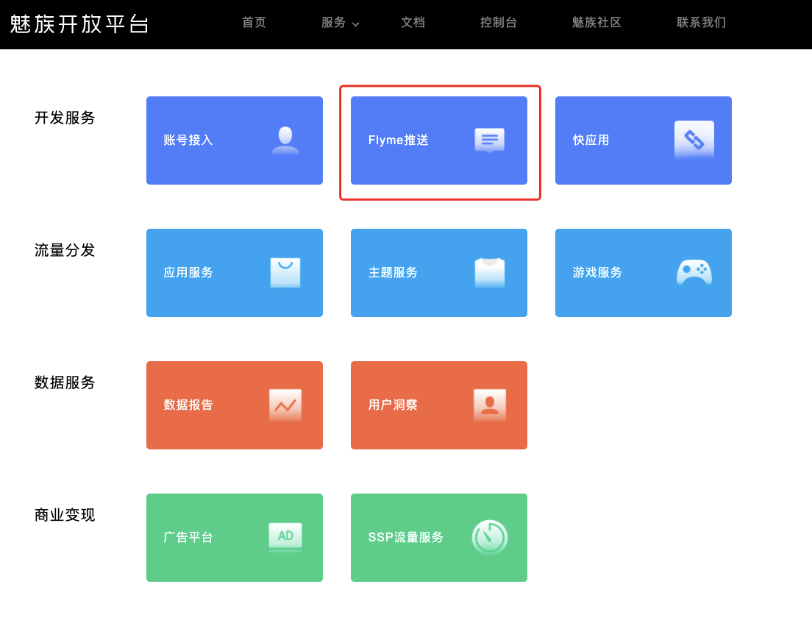Click the gauge icon on SSP流量服务 card
This screenshot has width=812, height=637.
[x=490, y=538]
